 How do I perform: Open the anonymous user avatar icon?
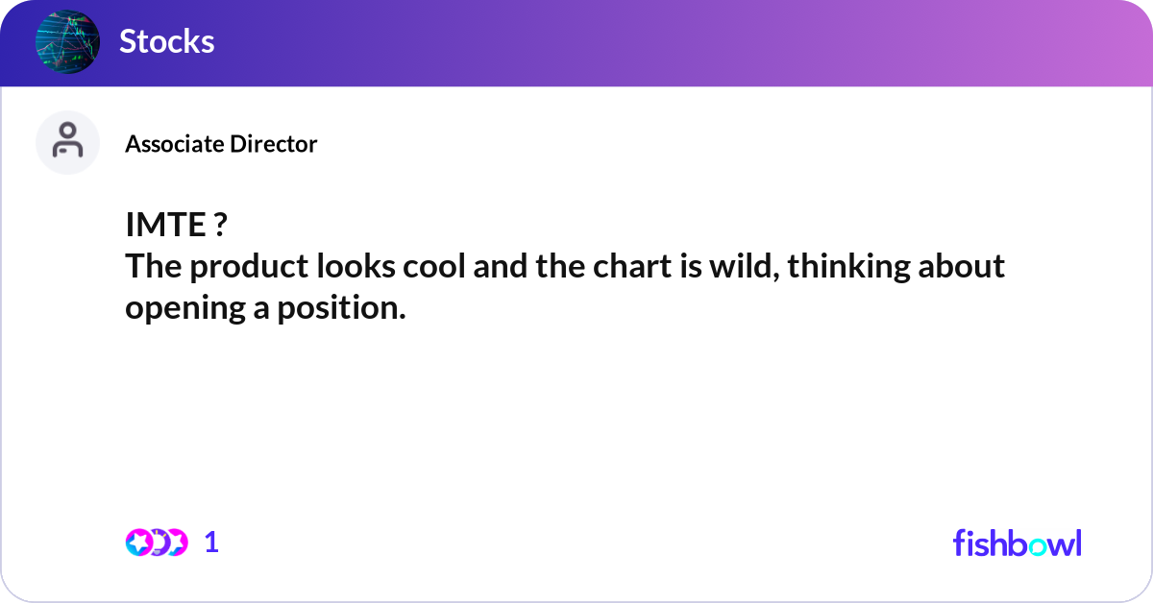(x=67, y=142)
